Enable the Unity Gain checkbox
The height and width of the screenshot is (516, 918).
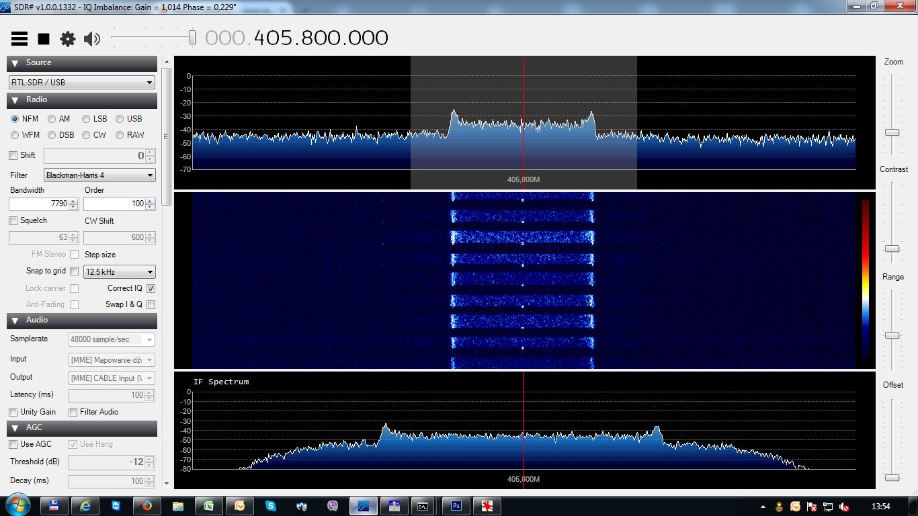coord(13,413)
